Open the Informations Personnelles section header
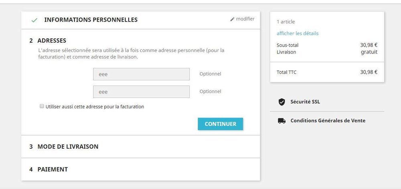 click(x=91, y=20)
